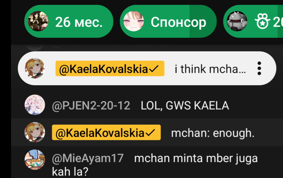Click KaelaKovalskia avatar in pinned message
The width and height of the screenshot is (283, 178).
(35, 68)
